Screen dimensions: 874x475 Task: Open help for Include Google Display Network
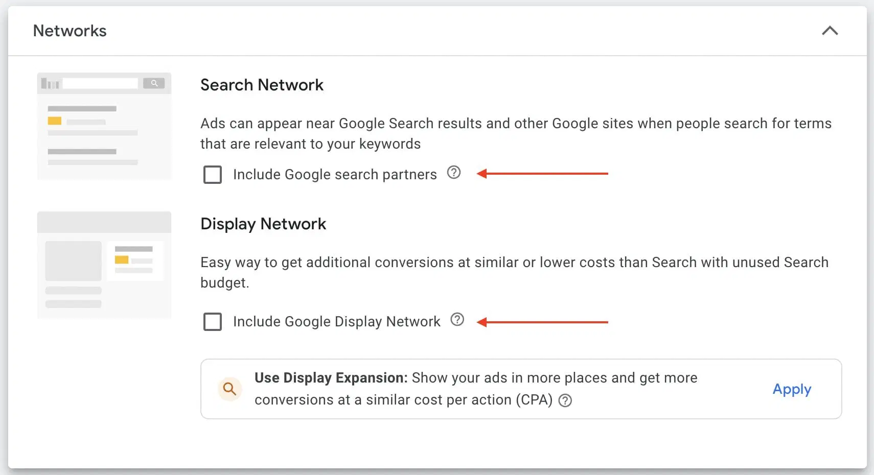(x=458, y=320)
